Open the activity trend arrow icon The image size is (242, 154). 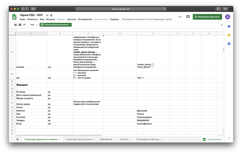coord(180,17)
